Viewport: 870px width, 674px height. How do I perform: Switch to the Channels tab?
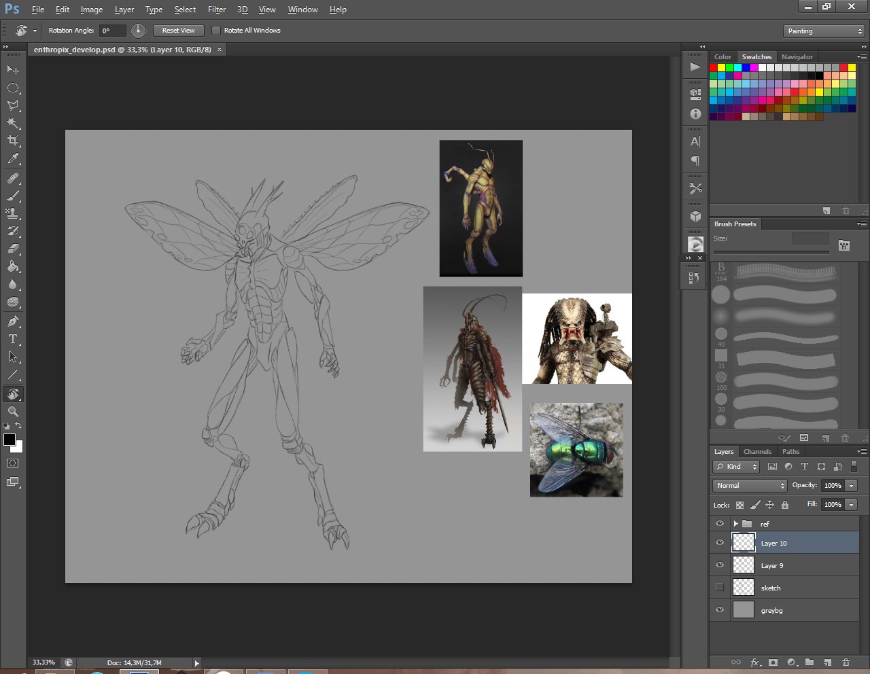pyautogui.click(x=757, y=452)
